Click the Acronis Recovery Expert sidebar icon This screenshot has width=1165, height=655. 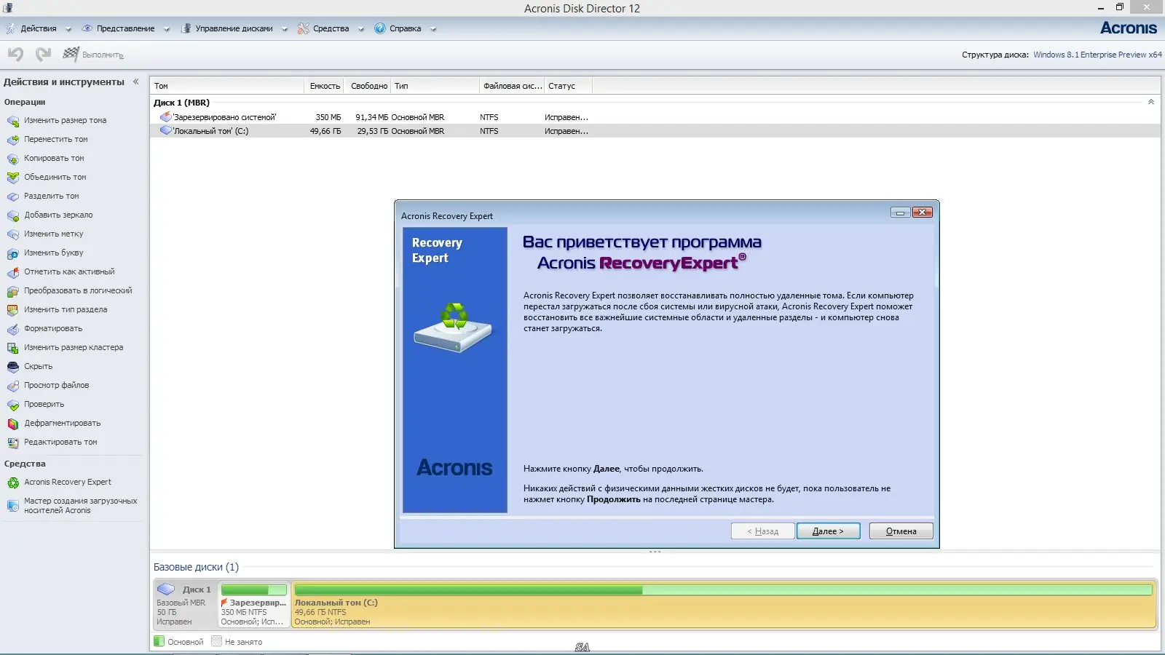13,483
